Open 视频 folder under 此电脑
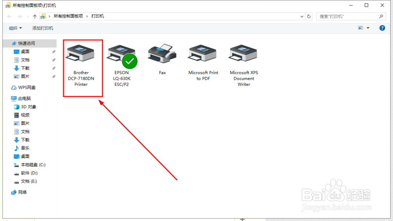This screenshot has height=221, width=393. (x=22, y=115)
